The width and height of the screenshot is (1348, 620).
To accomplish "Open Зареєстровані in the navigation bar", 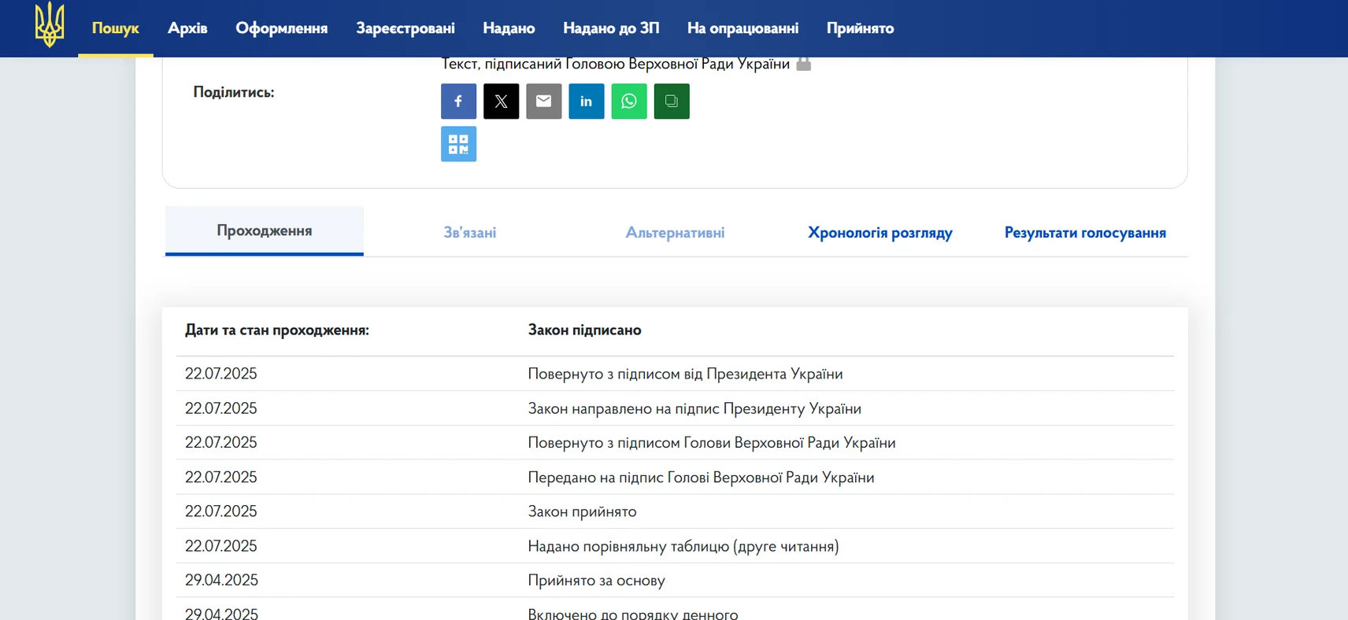I will pyautogui.click(x=405, y=28).
